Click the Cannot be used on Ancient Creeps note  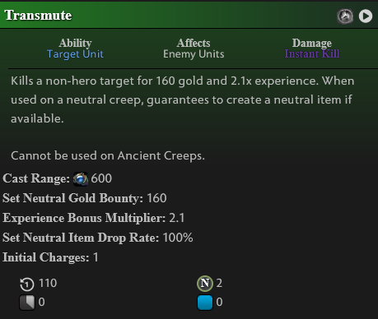(108, 155)
